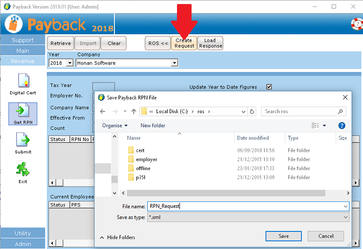The image size is (363, 249).
Task: Expand the Save as type dropdown
Action: [x=345, y=217]
